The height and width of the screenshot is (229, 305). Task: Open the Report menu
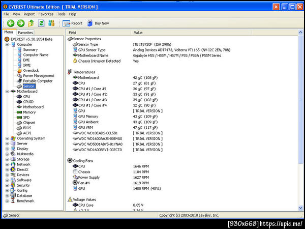(29, 14)
